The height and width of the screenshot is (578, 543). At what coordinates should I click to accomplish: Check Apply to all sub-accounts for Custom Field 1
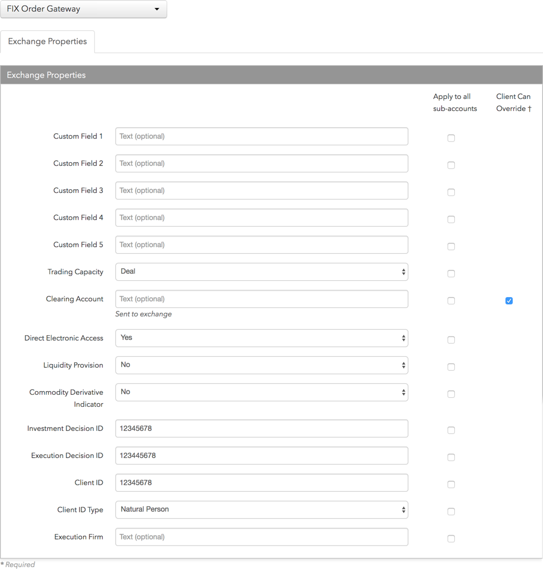[451, 138]
